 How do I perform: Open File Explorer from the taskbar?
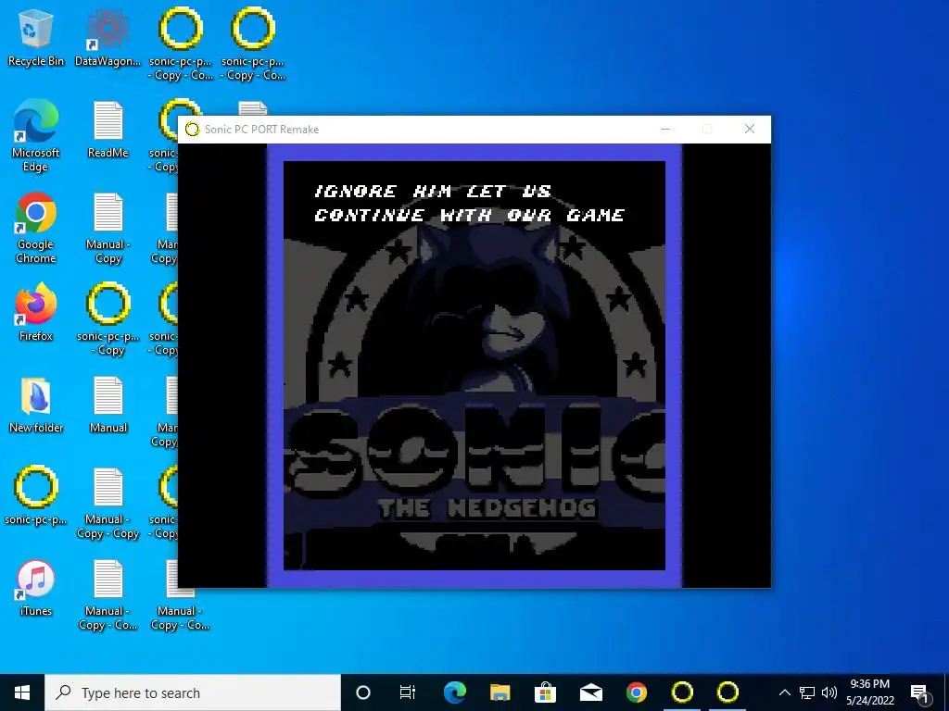500,692
